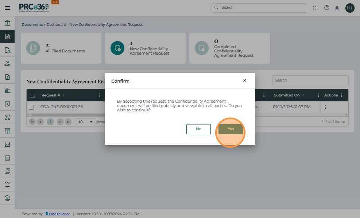Sort by Submitted On column
The width and height of the screenshot is (360, 218).
coord(287,95)
